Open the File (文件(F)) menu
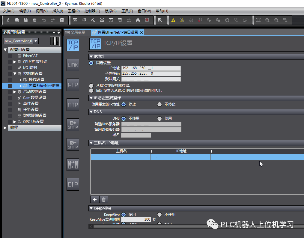Viewport: 304px width, 238px height. click(9, 11)
